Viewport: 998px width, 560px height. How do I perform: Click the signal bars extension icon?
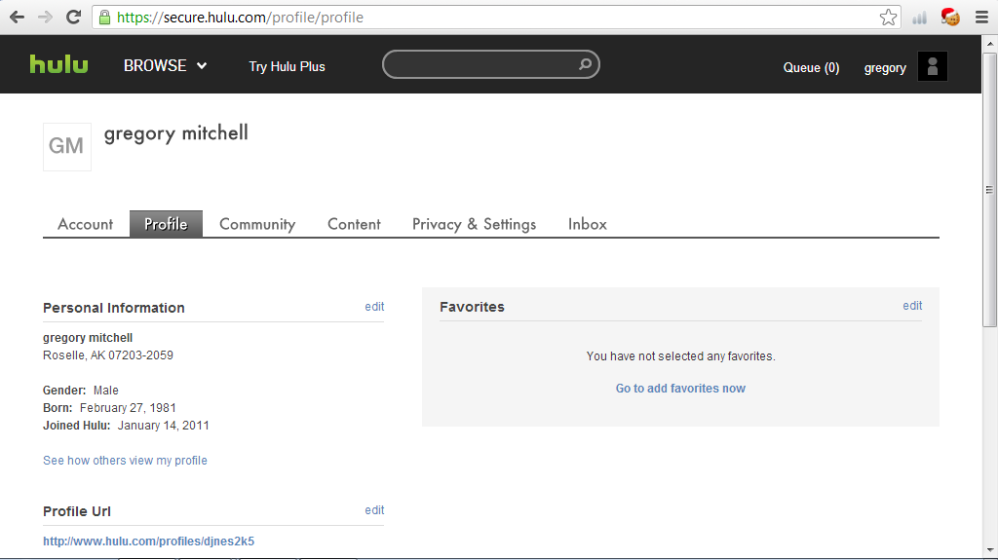pyautogui.click(x=920, y=18)
